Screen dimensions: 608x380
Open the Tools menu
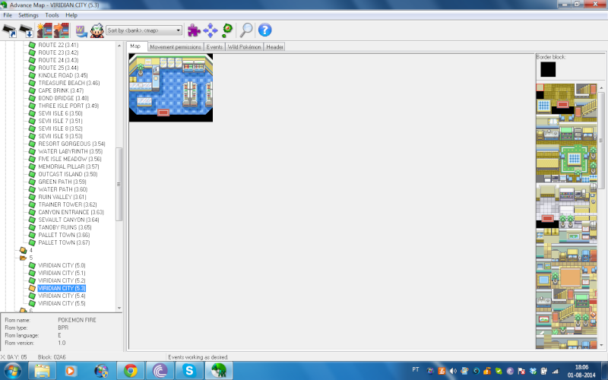(x=52, y=15)
